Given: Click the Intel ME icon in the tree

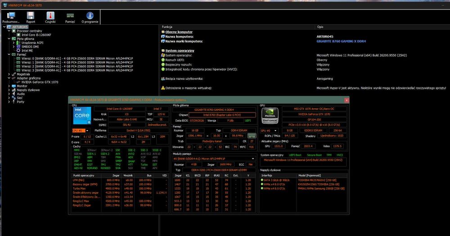Looking at the screenshot, I should 18,51.
